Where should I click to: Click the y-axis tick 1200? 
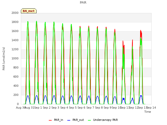(15, 49)
